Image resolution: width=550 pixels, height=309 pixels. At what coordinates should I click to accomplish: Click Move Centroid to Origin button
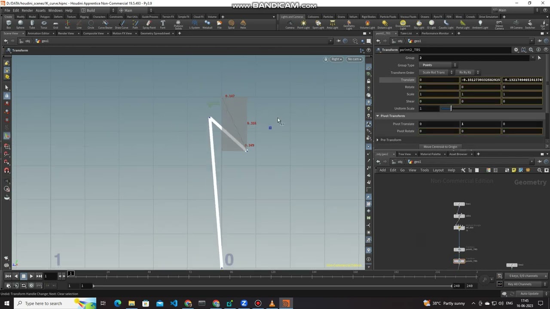coord(440,147)
